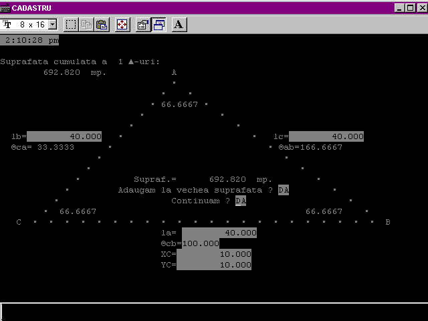Click the TrueType font icon beside 8 x 16

8,25
